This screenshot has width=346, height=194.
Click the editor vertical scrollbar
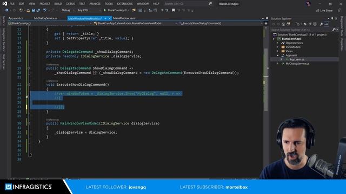point(266,79)
